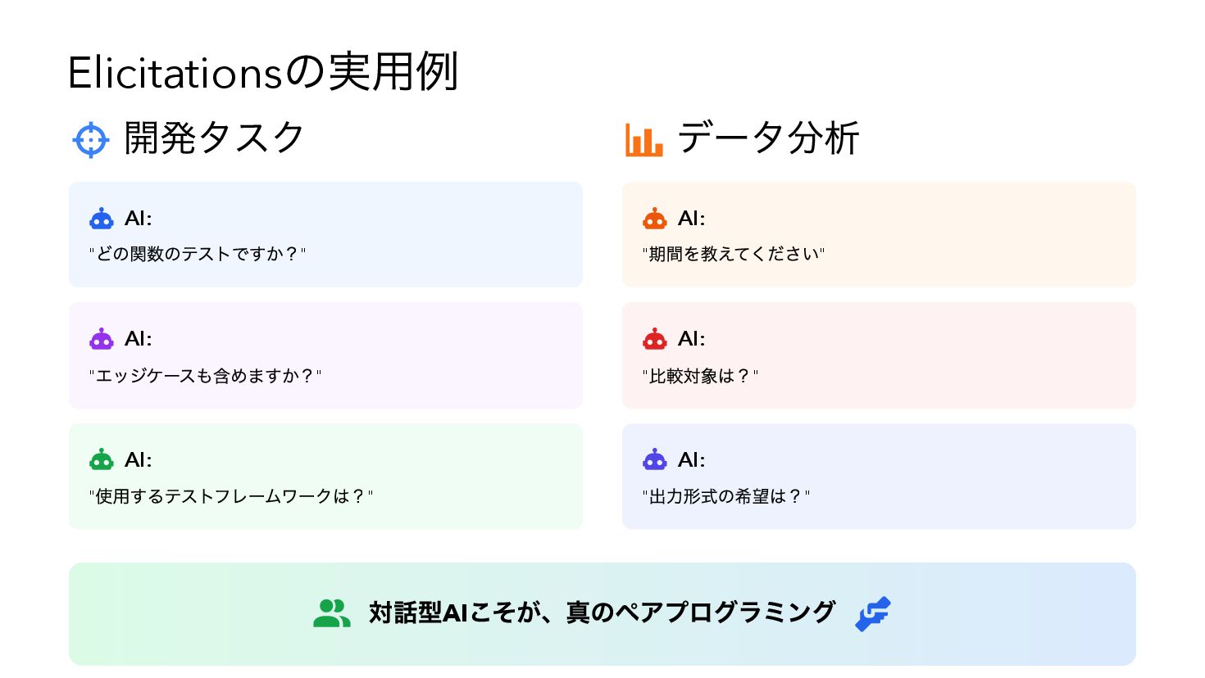Click the blue crosshair target icon
The image size is (1205, 678).
pyautogui.click(x=90, y=140)
